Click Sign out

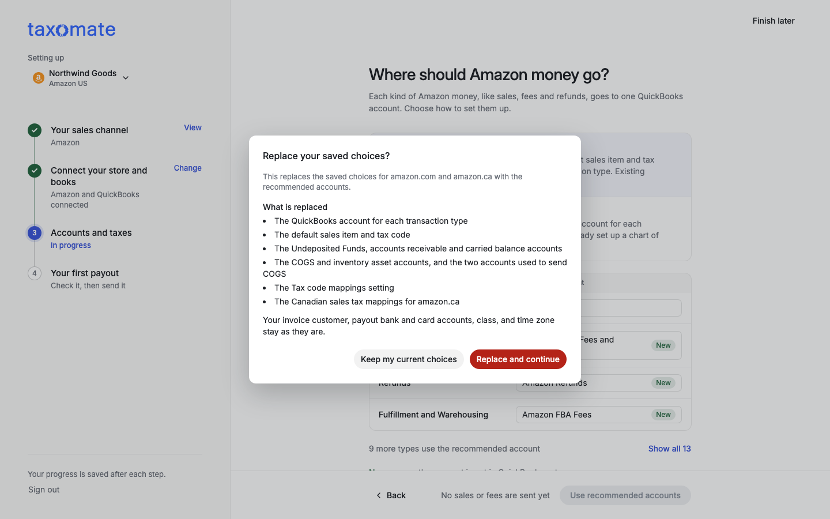coord(44,490)
